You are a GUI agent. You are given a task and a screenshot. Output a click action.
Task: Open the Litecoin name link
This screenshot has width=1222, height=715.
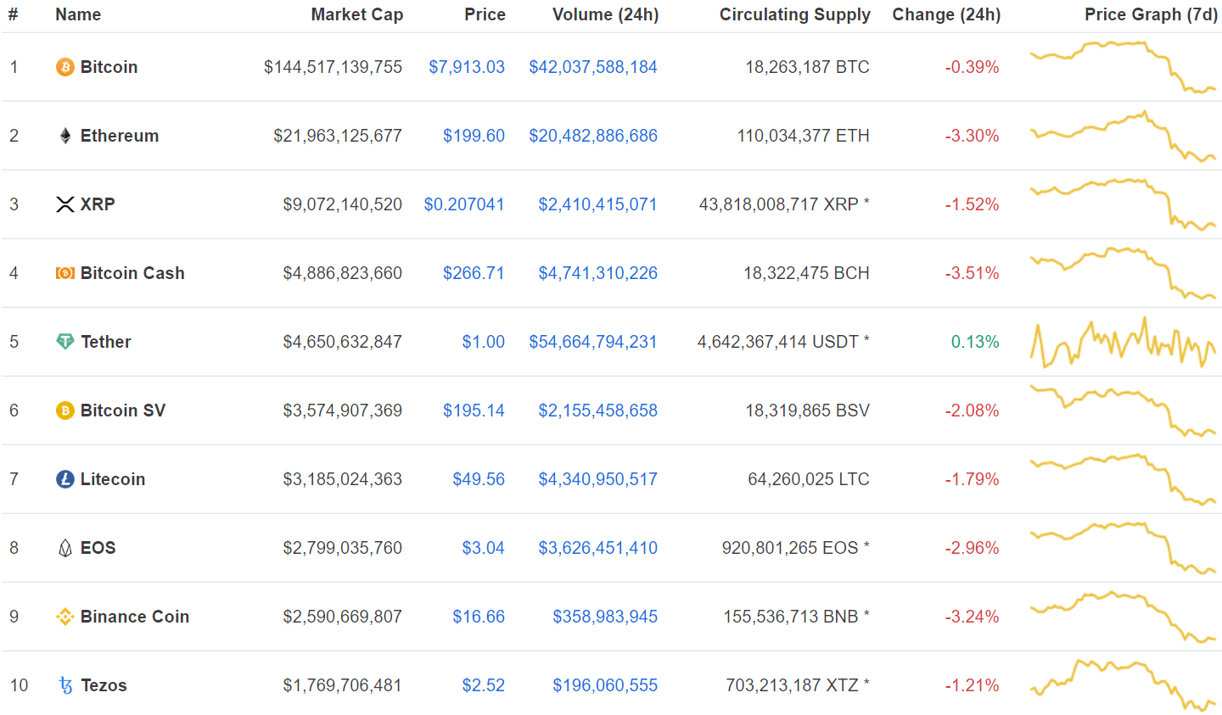tap(113, 479)
